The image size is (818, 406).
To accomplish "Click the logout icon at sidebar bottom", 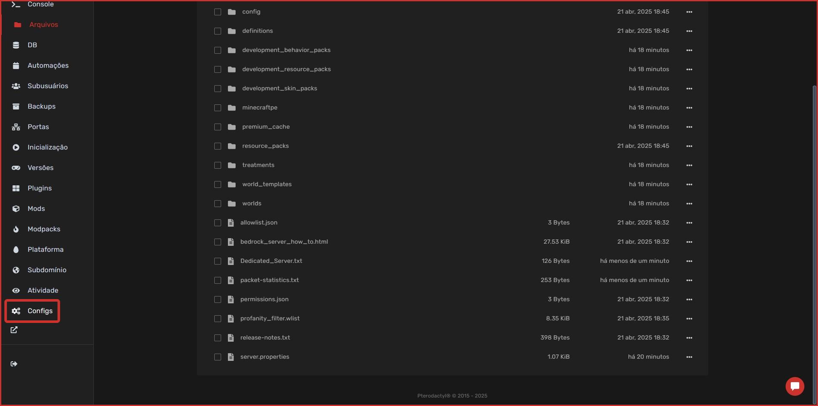I will pyautogui.click(x=14, y=364).
